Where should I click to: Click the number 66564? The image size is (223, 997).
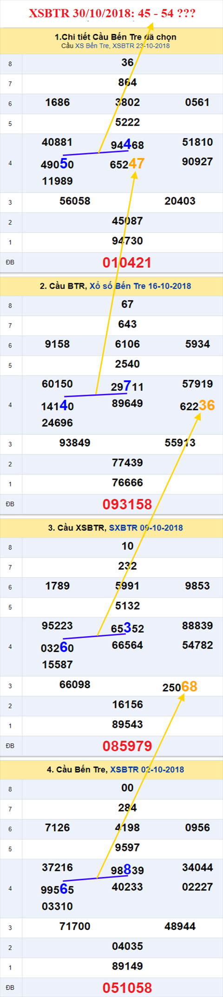pos(127,645)
